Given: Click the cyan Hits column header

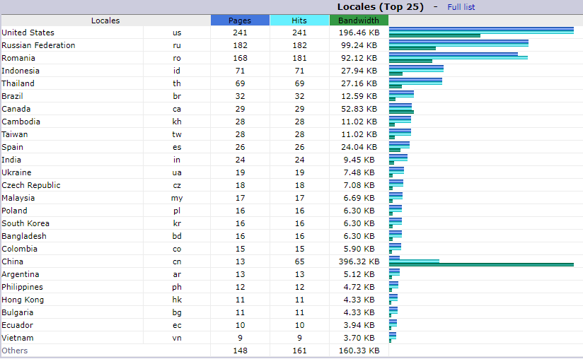Looking at the screenshot, I should [x=299, y=20].
